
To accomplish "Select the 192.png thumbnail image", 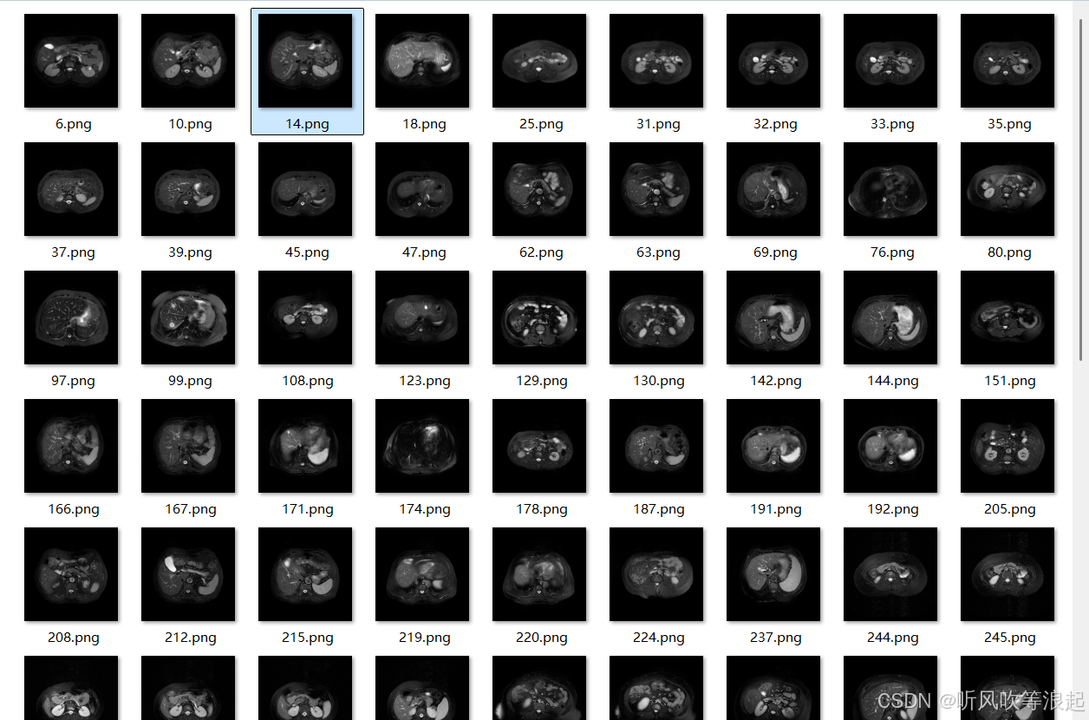I will [890, 446].
